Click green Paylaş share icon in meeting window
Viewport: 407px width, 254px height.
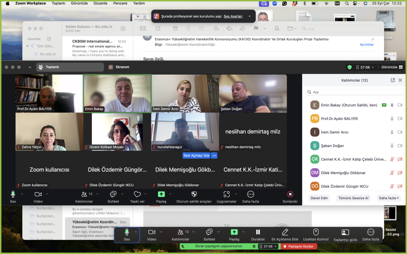tap(161, 194)
